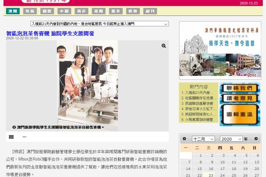Click the newspaper archive banner image
This screenshot has width=266, height=177.
[x=220, y=50]
